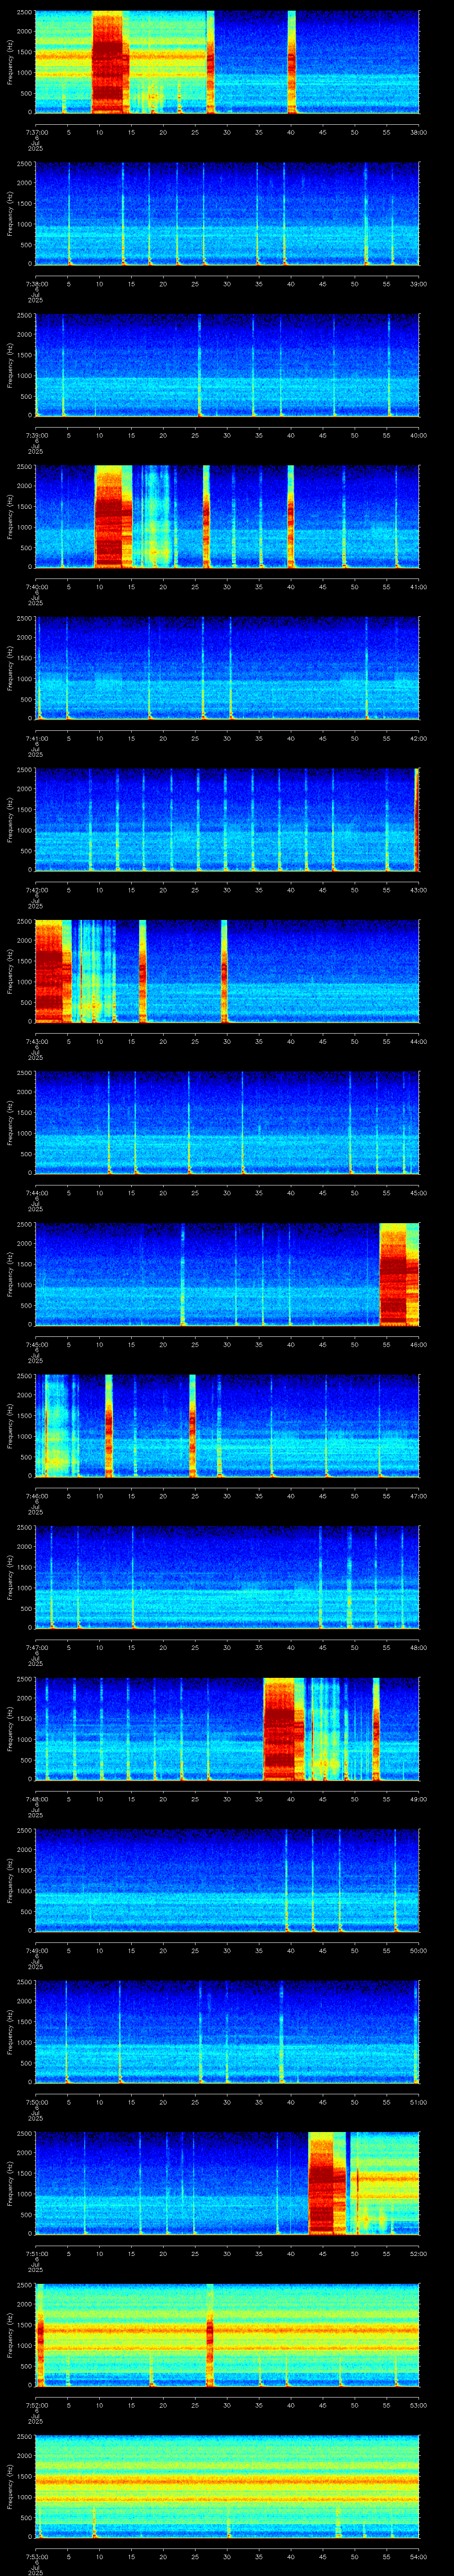Click the 52:00 end time label

pos(418,2253)
